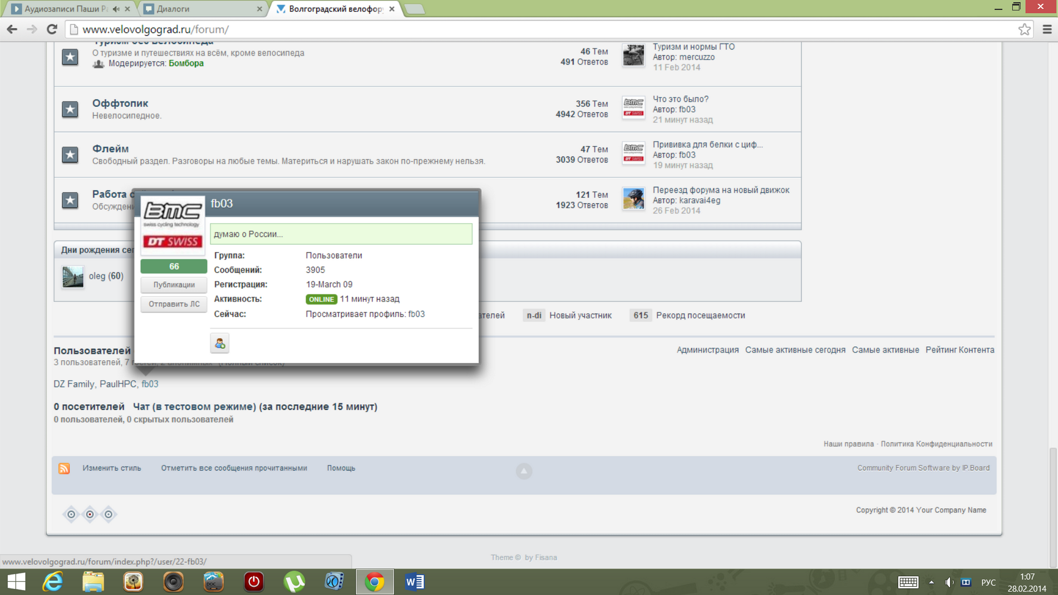Click the browser forward arrow
This screenshot has height=595, width=1058.
tap(32, 29)
